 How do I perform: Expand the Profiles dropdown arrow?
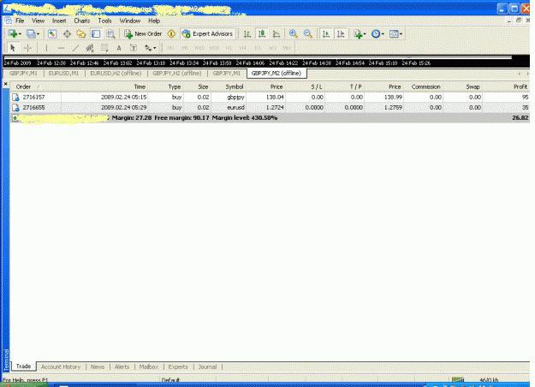(38, 34)
